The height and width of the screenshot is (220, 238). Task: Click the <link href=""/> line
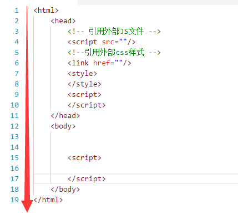pyautogui.click(x=99, y=63)
